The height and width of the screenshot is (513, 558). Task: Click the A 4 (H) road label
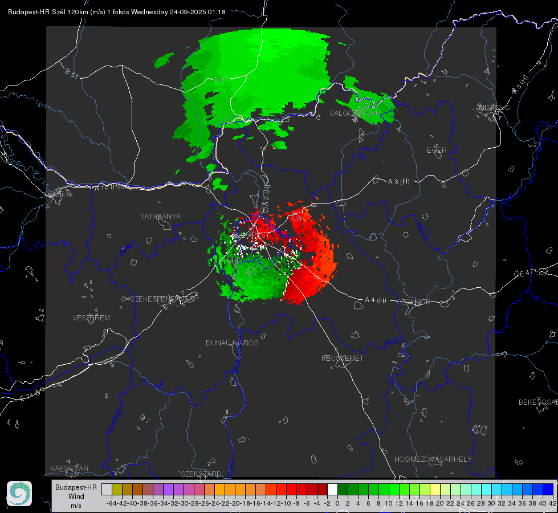click(376, 300)
